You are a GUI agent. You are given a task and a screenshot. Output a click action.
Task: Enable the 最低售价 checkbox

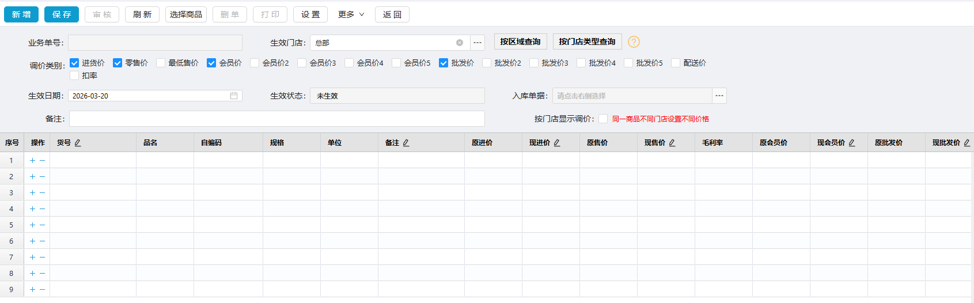[x=161, y=63]
